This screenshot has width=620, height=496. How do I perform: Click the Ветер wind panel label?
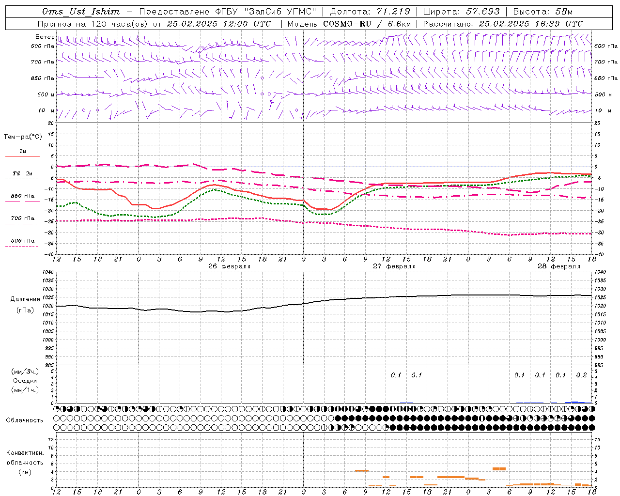point(45,37)
